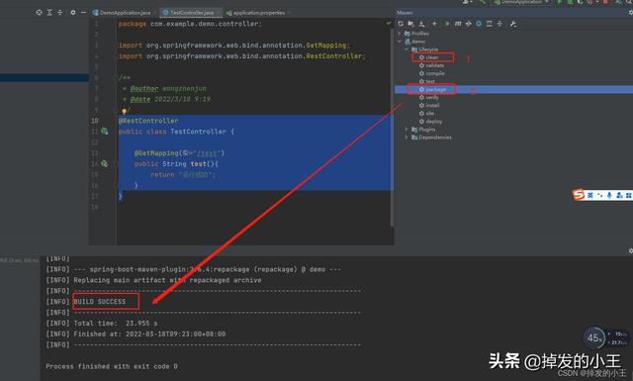The width and height of the screenshot is (633, 381).
Task: Select the demo project label in Maven
Action: point(418,42)
